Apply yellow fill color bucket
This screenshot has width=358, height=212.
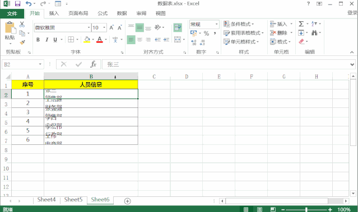(87, 40)
